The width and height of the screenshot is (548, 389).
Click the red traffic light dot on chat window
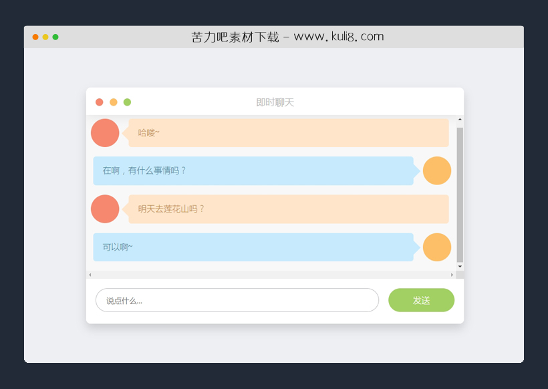(x=99, y=102)
